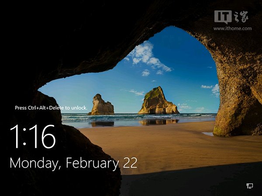Click the "Monday, February 22" date
Image resolution: width=262 pixels, height=196 pixels.
(73, 163)
